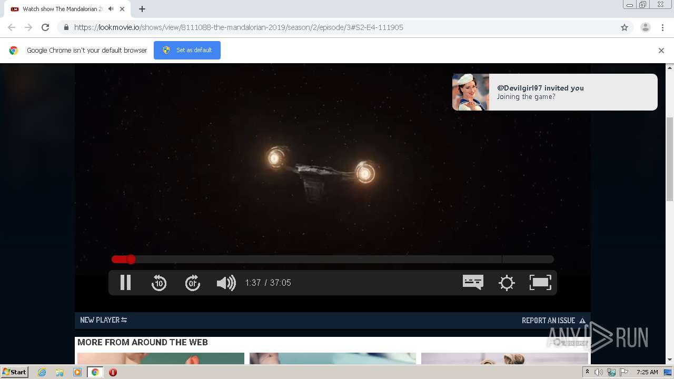674x379 pixels.
Task: Click MORE FROM AROUND THE WEB heading
Action: 143,342
